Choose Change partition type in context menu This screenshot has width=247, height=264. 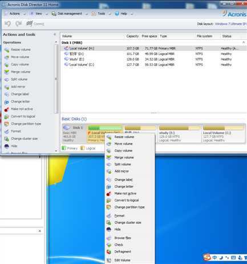coord(130,207)
